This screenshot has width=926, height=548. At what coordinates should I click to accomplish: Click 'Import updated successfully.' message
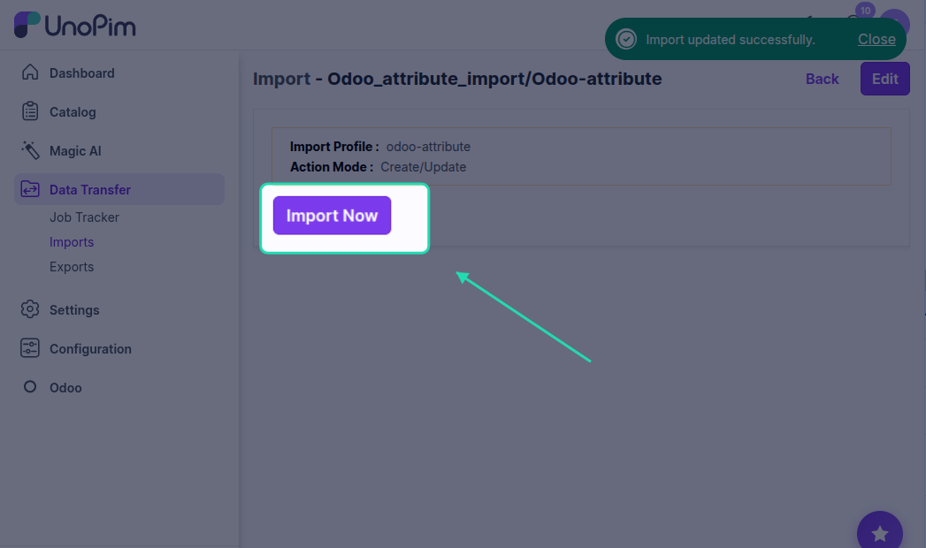pyautogui.click(x=730, y=40)
